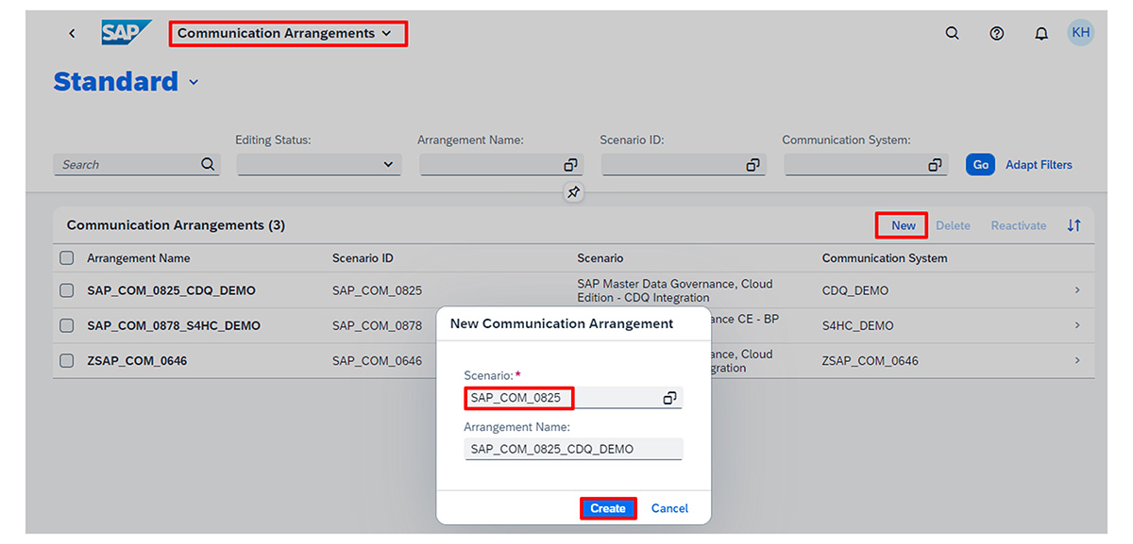This screenshot has width=1133, height=544.
Task: Open value help for Arrangement Name filter
Action: point(570,165)
